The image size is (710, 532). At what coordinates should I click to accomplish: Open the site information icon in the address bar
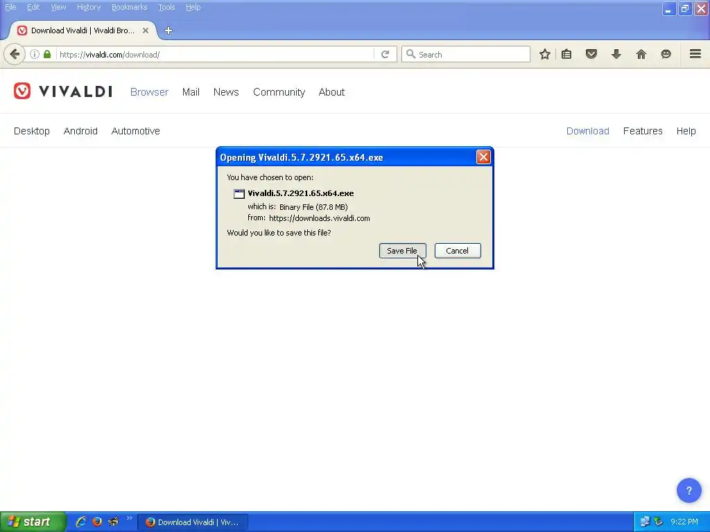click(x=35, y=54)
